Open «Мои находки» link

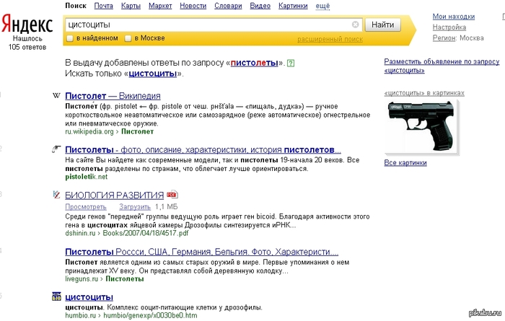454,17
